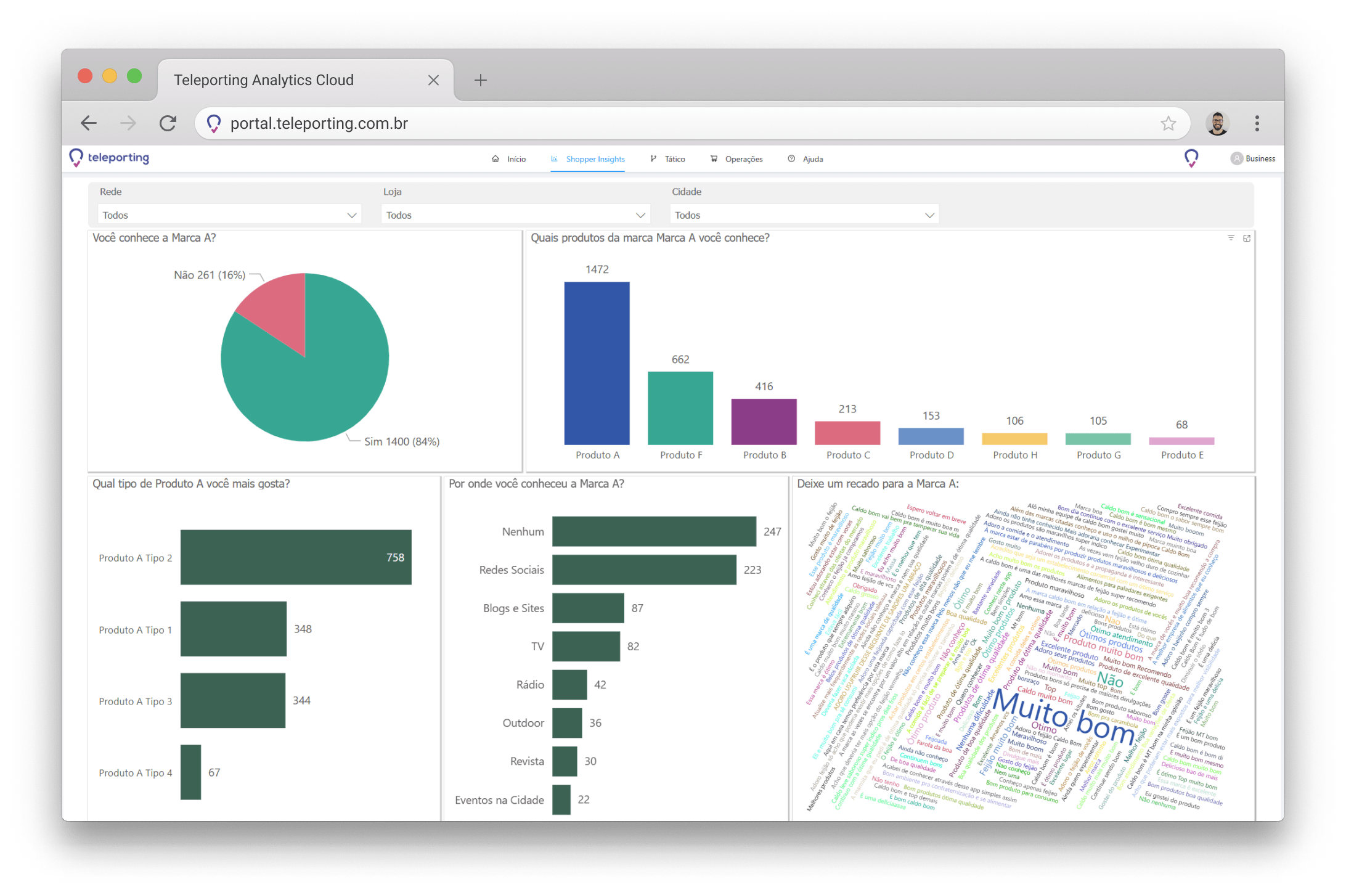Click the teleporting logo top left

tap(110, 158)
